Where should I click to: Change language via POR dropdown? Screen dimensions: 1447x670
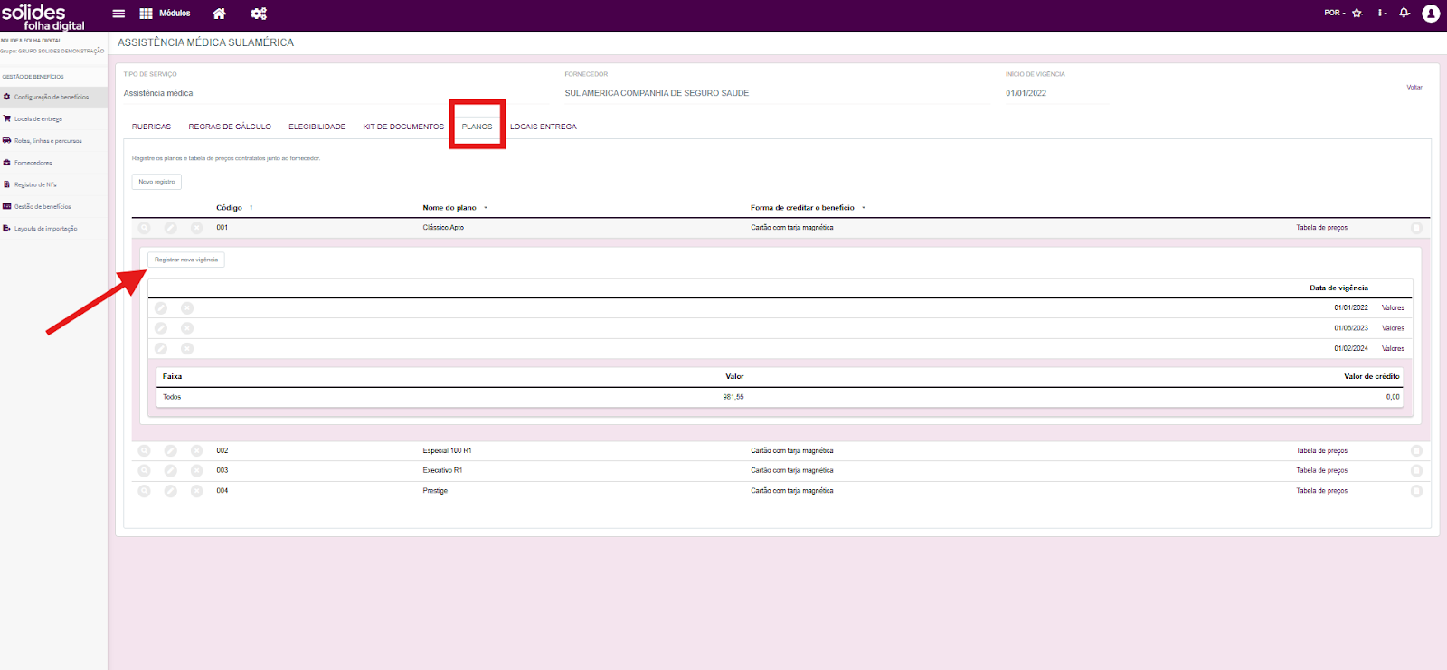tap(1335, 13)
